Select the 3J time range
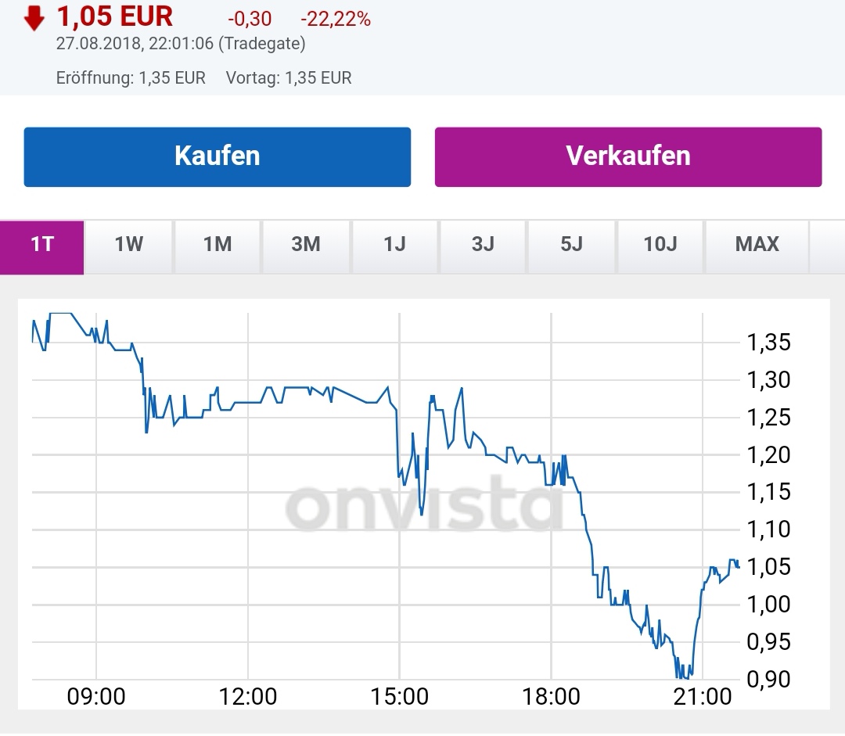 tap(483, 246)
